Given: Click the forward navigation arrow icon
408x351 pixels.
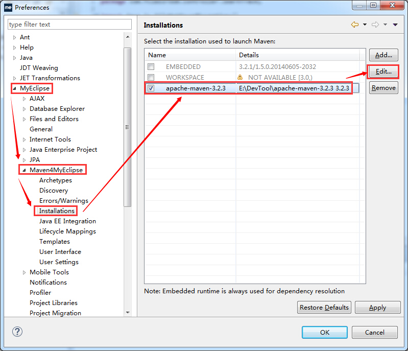Looking at the screenshot, I should (x=375, y=25).
